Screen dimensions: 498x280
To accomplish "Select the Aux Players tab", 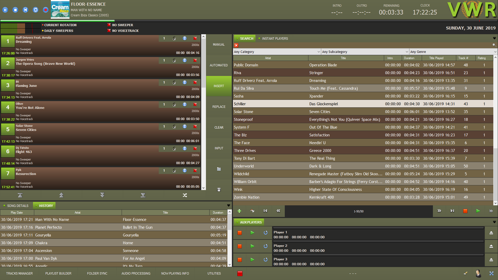I will 249,222.
